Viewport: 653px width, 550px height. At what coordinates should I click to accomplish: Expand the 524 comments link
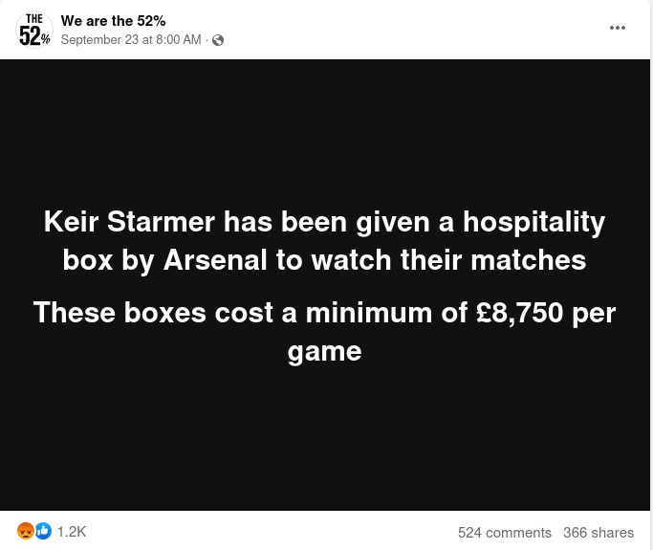point(504,533)
